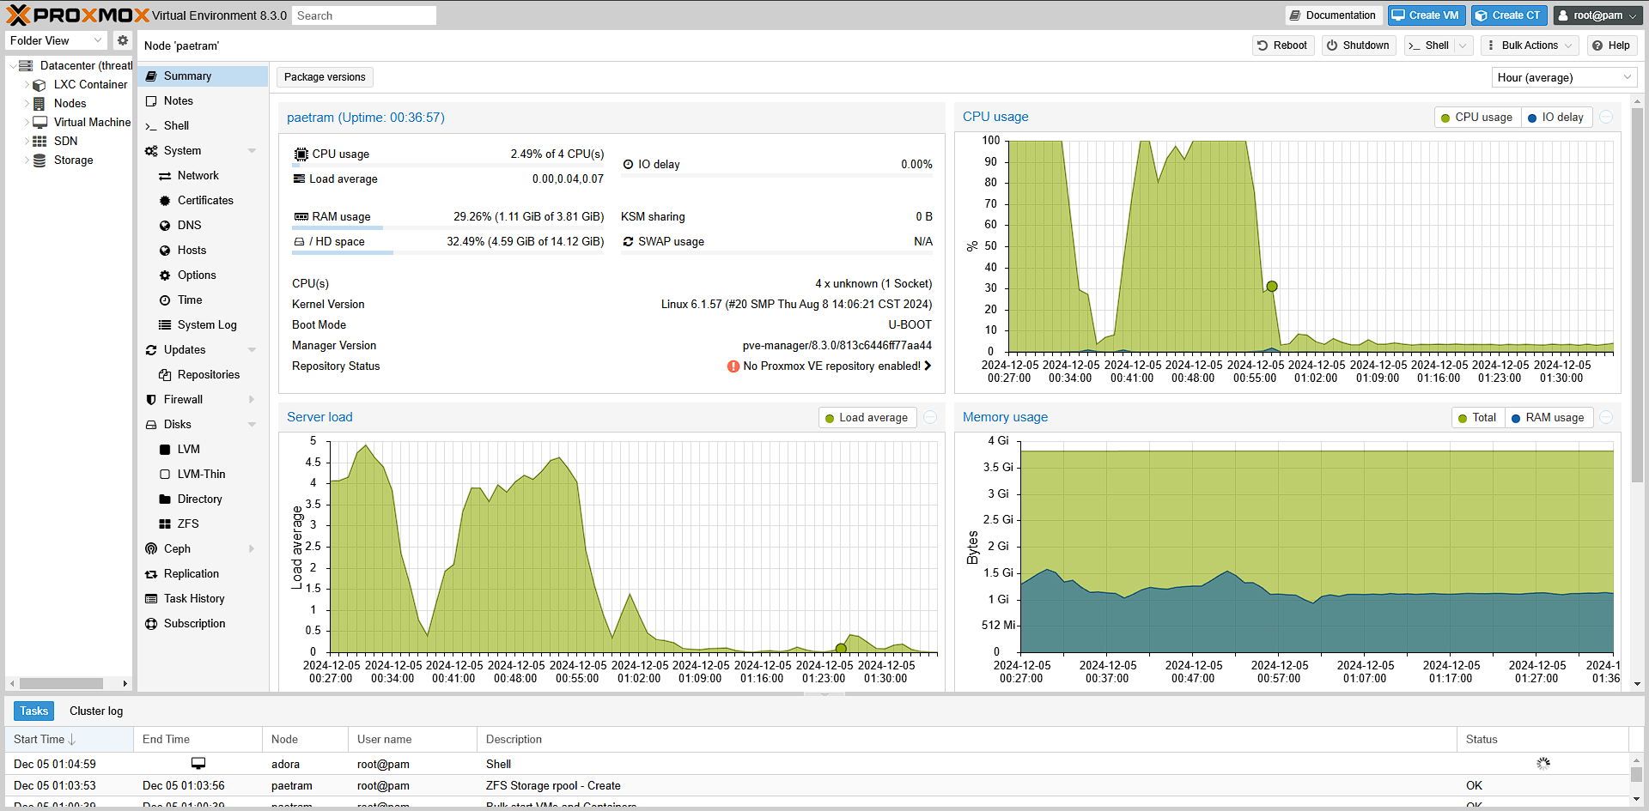The height and width of the screenshot is (811, 1649).
Task: Click the LVM square icon
Action: [x=165, y=450]
